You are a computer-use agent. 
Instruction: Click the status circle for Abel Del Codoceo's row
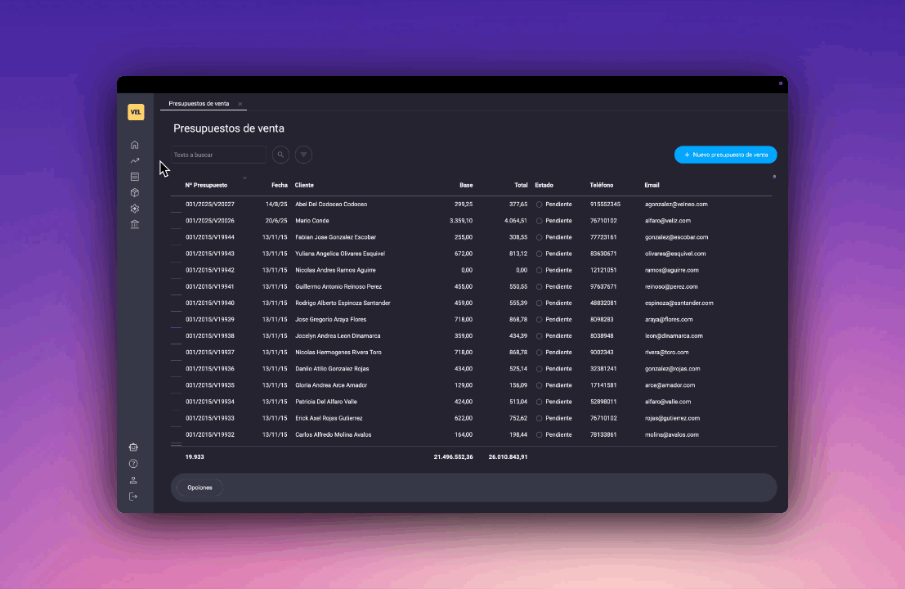(539, 205)
